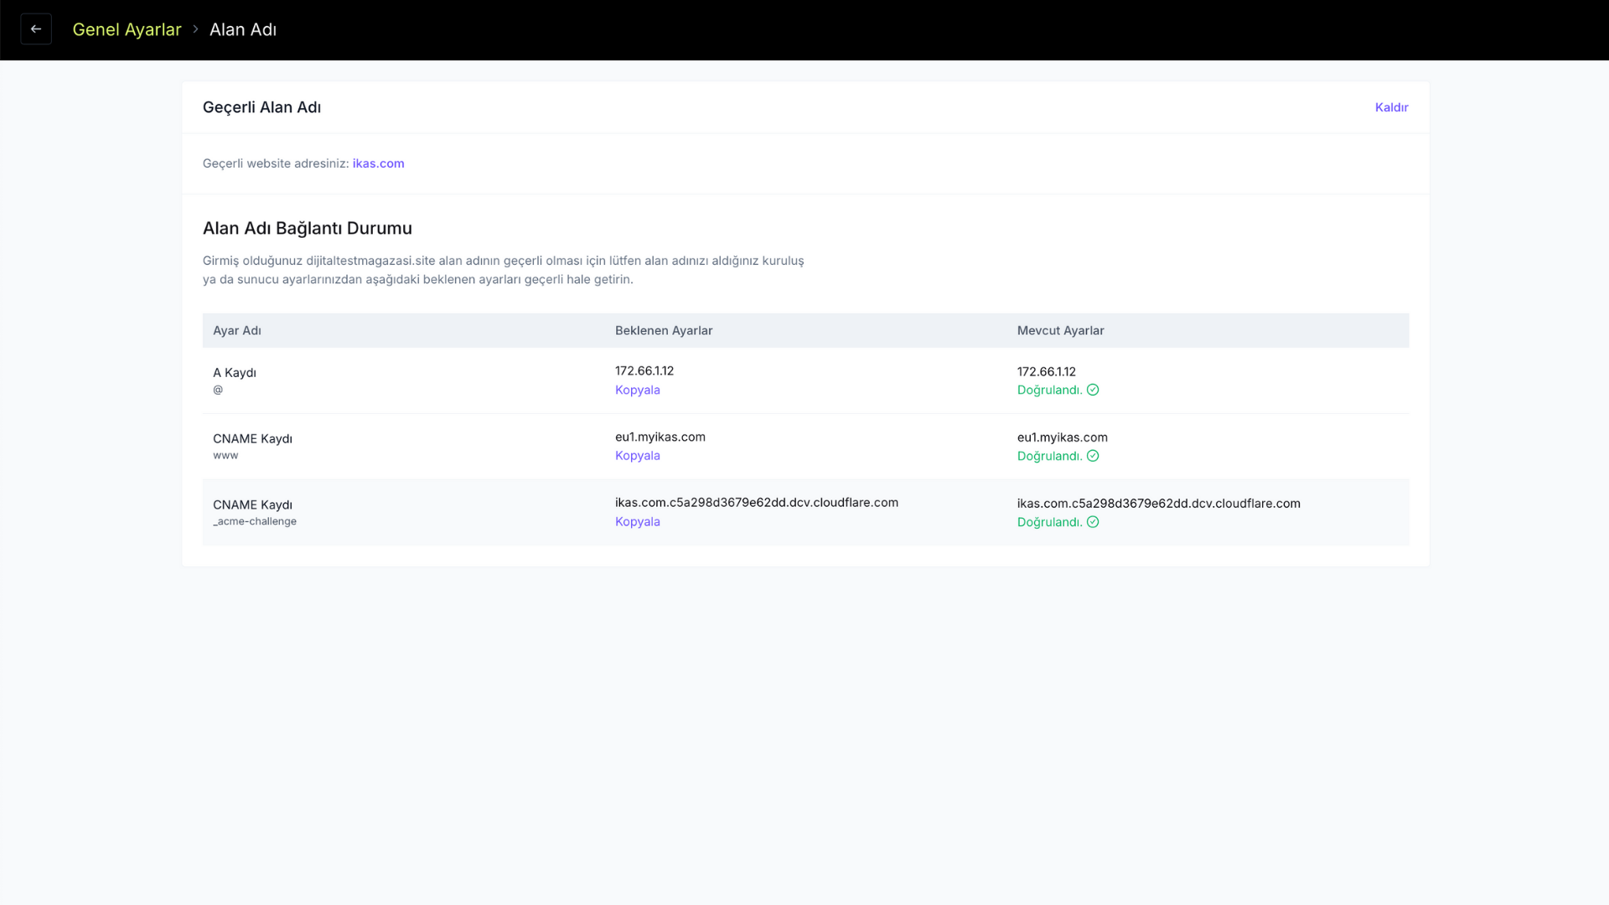This screenshot has width=1609, height=905.
Task: Click verified check icon in A Kaydı row
Action: point(1093,390)
